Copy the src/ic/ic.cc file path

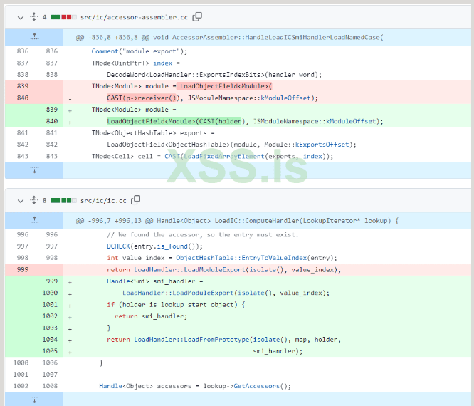[x=136, y=201]
